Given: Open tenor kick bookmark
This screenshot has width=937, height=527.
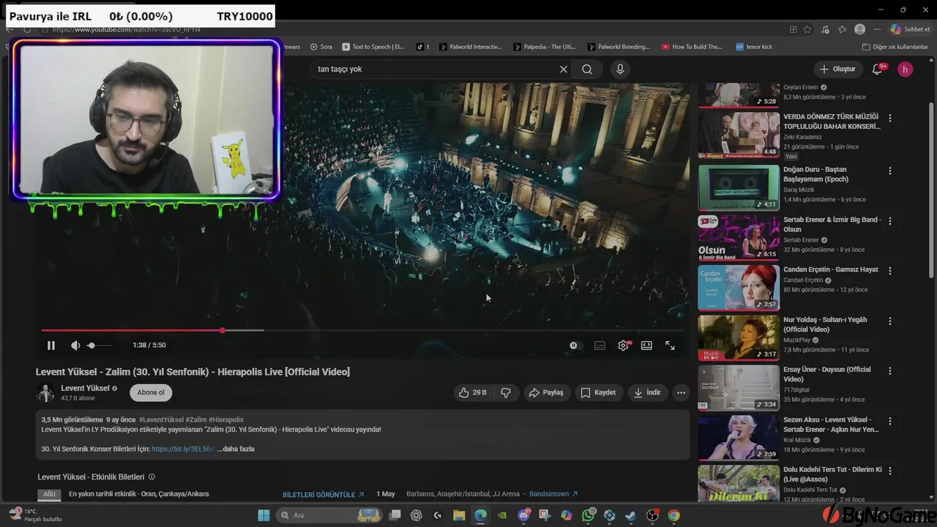Looking at the screenshot, I should click(x=754, y=47).
